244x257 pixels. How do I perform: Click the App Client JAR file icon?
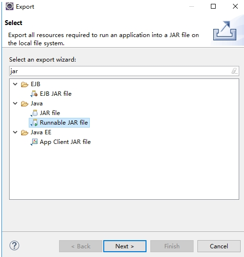tap(34, 142)
